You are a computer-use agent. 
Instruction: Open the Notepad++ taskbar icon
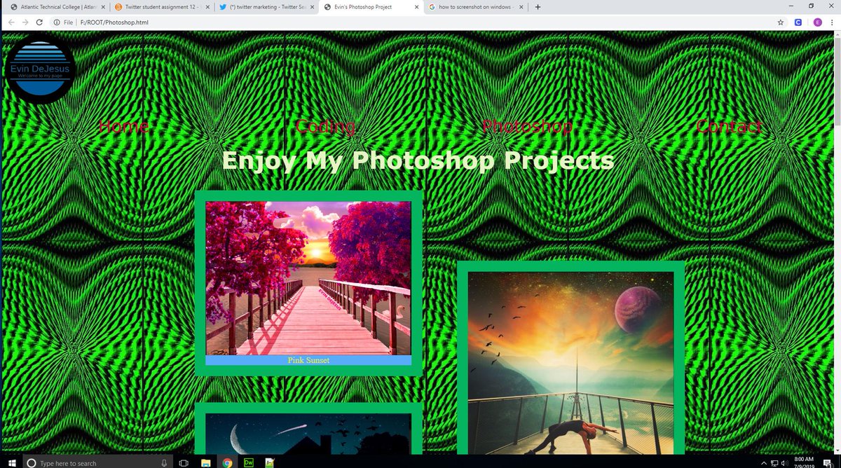pyautogui.click(x=270, y=462)
